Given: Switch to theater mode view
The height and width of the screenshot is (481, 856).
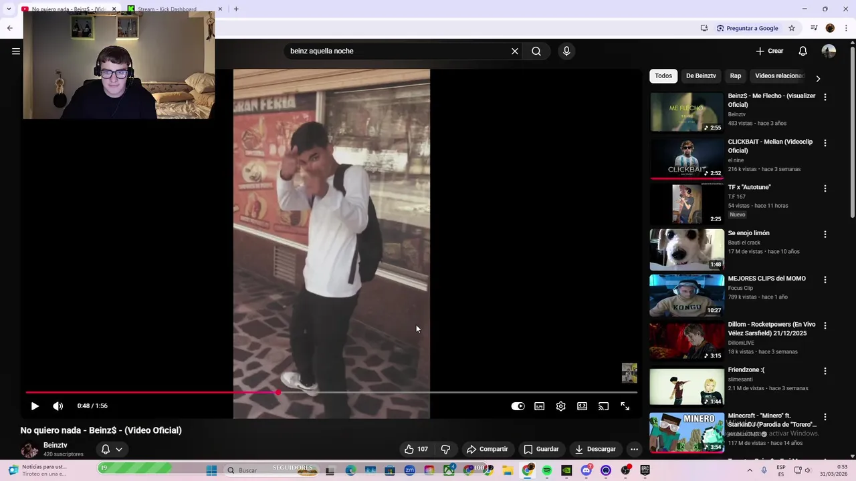Looking at the screenshot, I should pyautogui.click(x=582, y=406).
